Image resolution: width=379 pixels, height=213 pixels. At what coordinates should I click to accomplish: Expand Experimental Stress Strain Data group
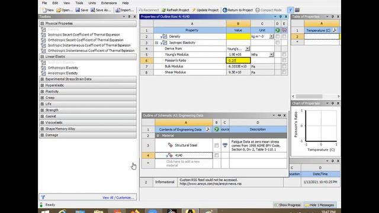[42, 79]
